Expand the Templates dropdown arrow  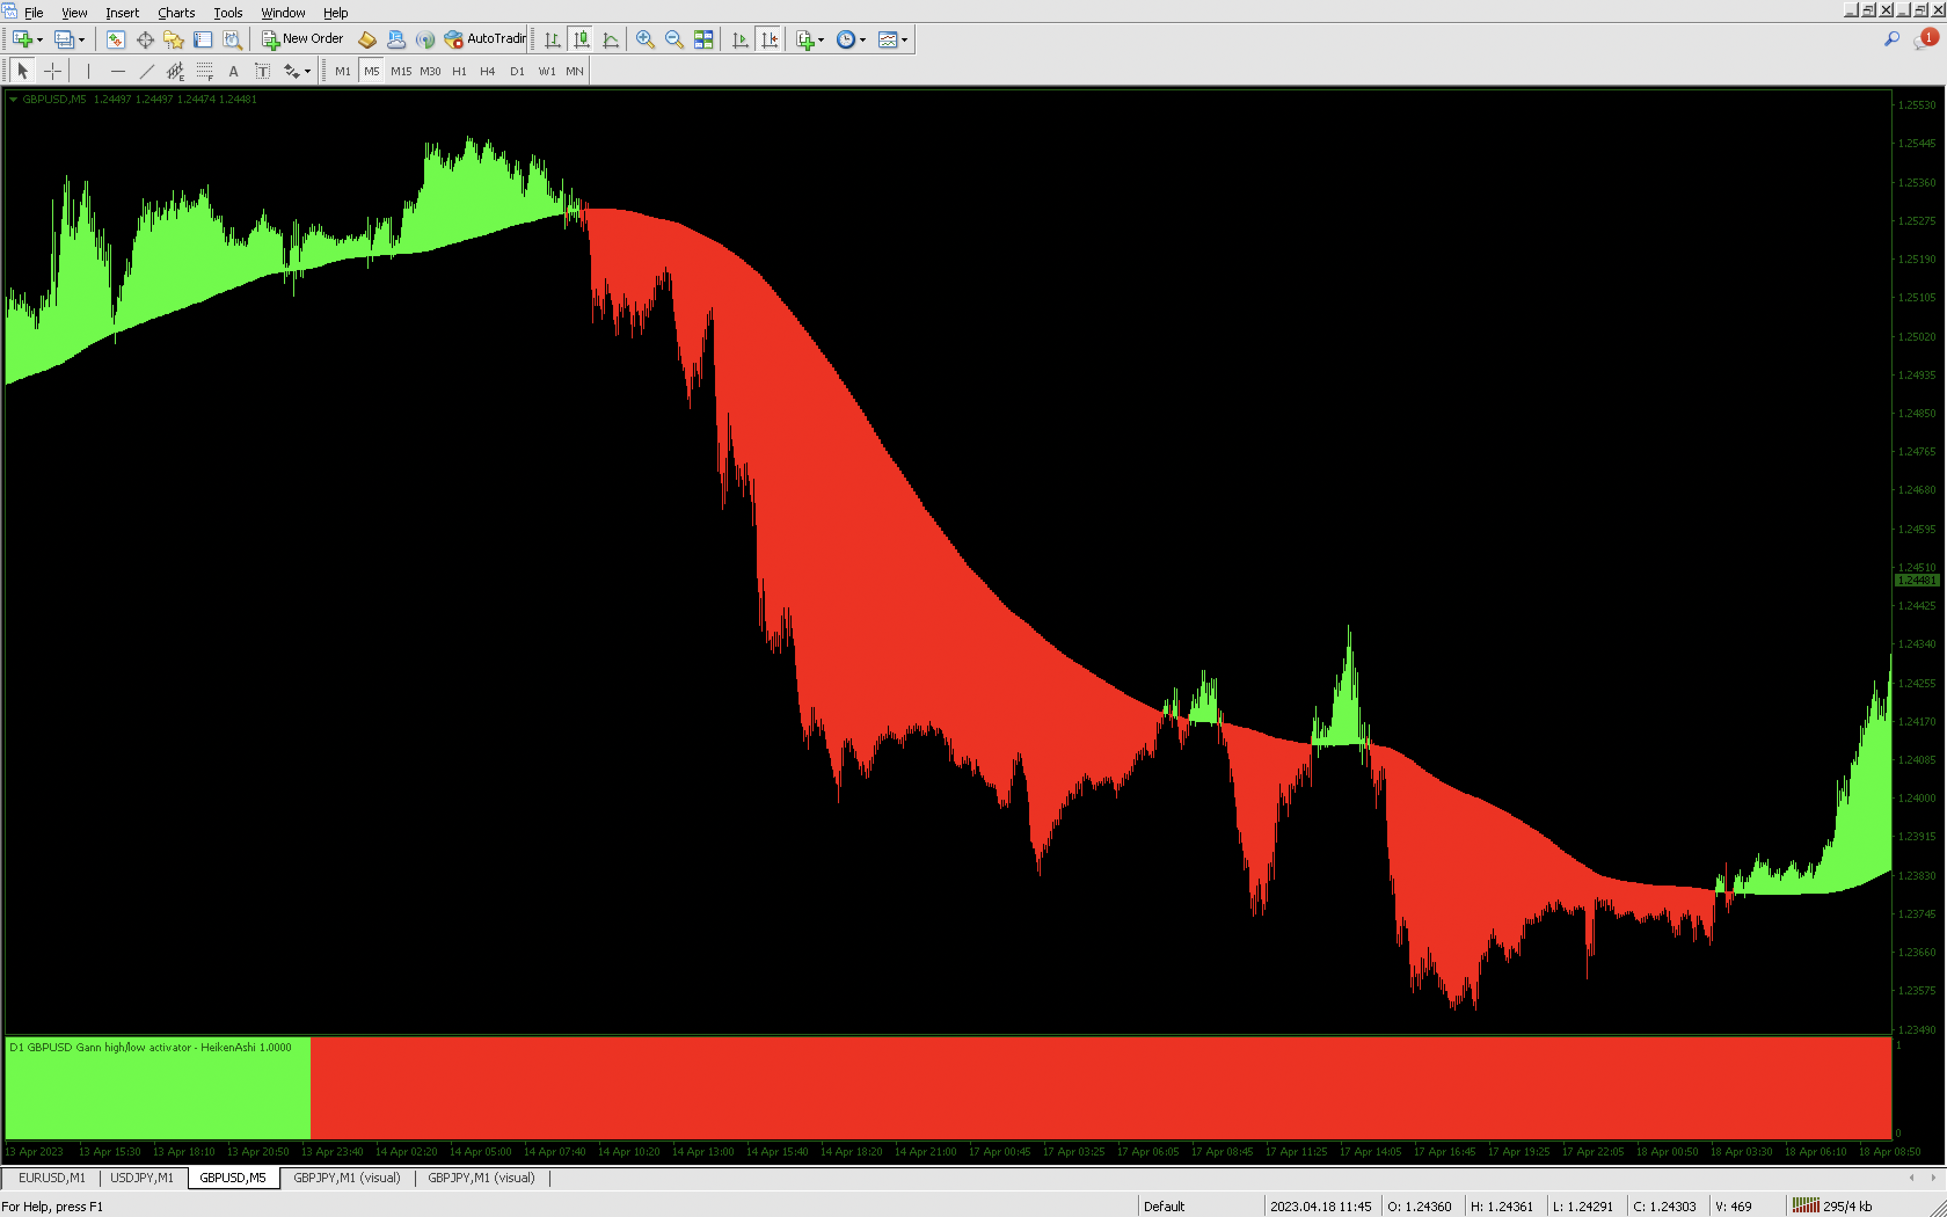(x=905, y=39)
